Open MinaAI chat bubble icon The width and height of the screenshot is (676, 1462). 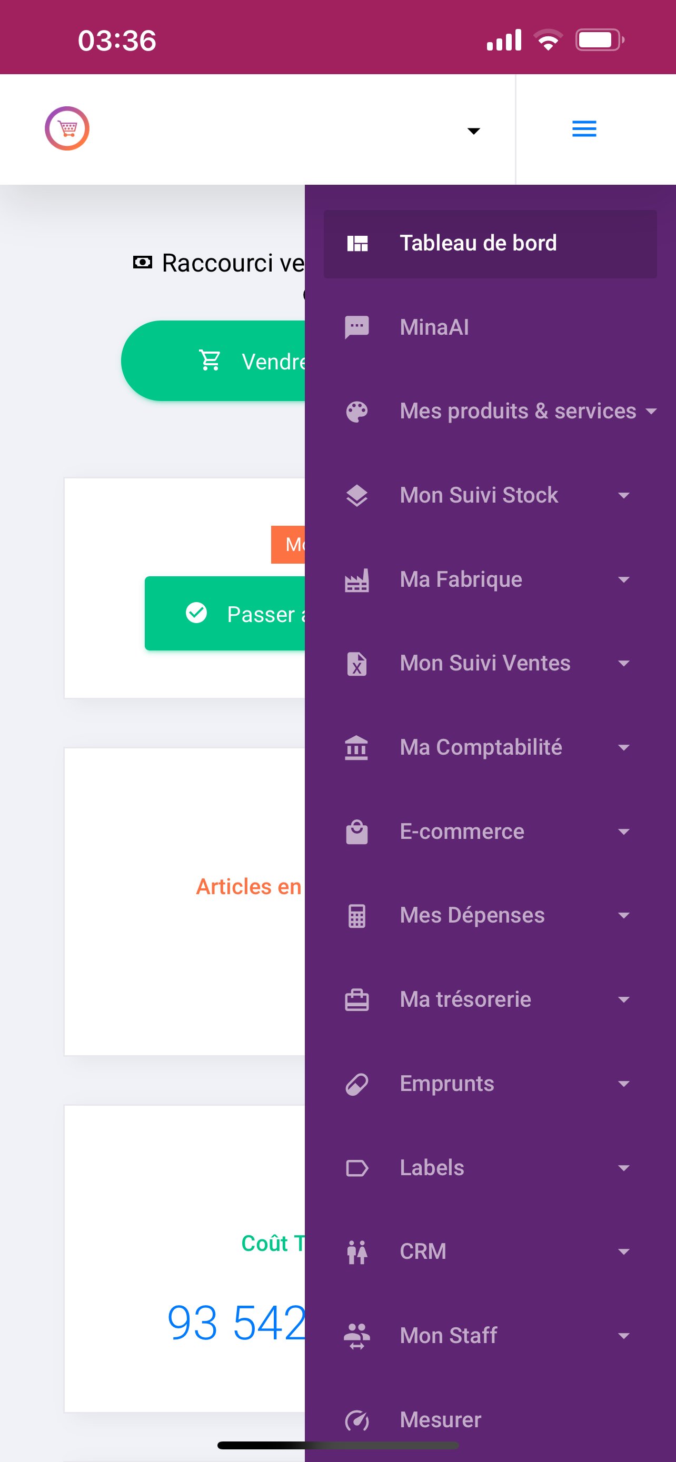[x=357, y=327]
